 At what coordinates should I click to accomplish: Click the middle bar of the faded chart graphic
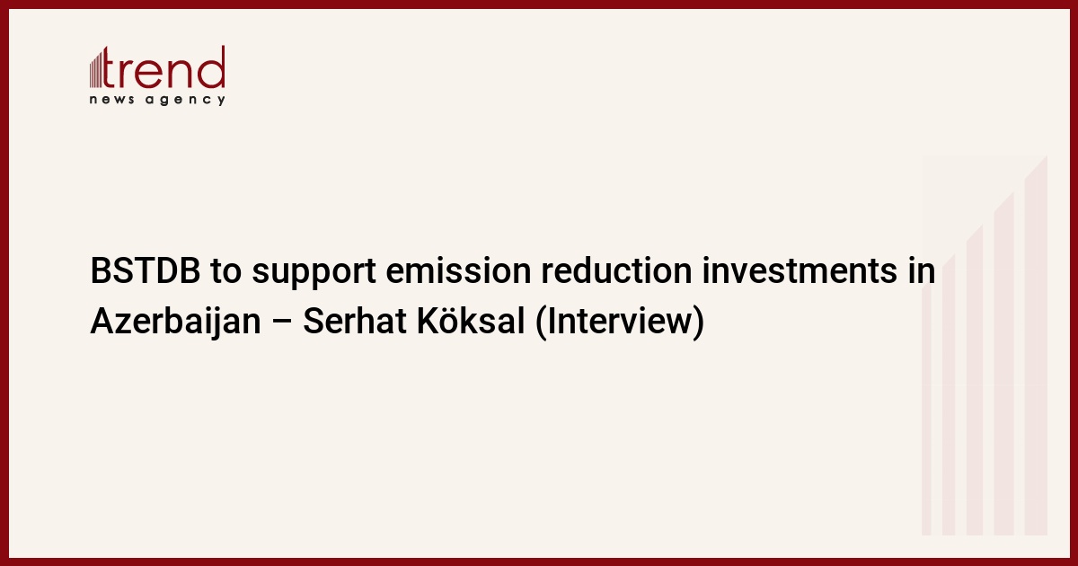click(975, 380)
